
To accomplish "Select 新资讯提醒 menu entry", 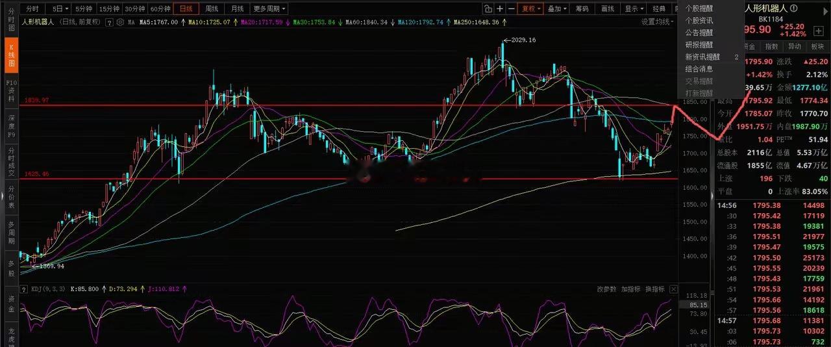I will [x=702, y=57].
